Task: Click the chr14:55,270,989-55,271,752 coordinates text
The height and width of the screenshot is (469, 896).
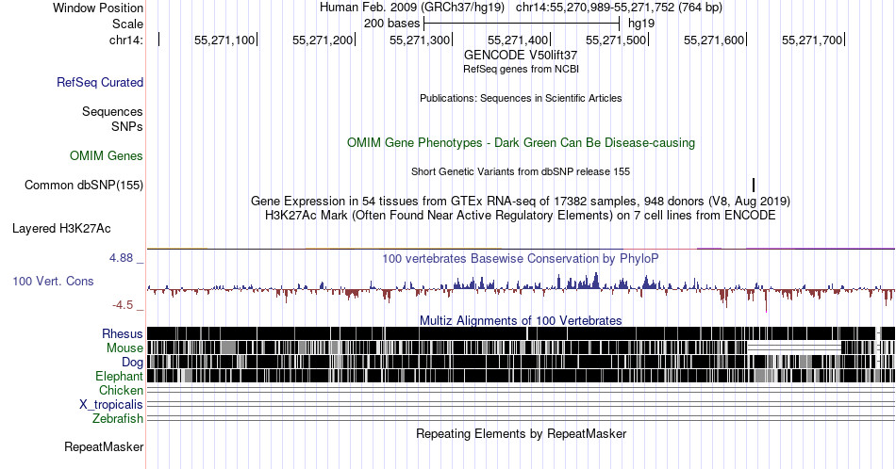Action: click(619, 8)
